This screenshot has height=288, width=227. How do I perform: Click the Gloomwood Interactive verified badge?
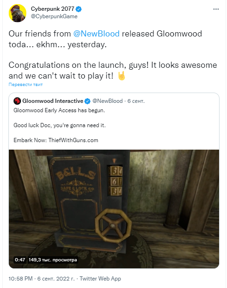[x=88, y=101]
